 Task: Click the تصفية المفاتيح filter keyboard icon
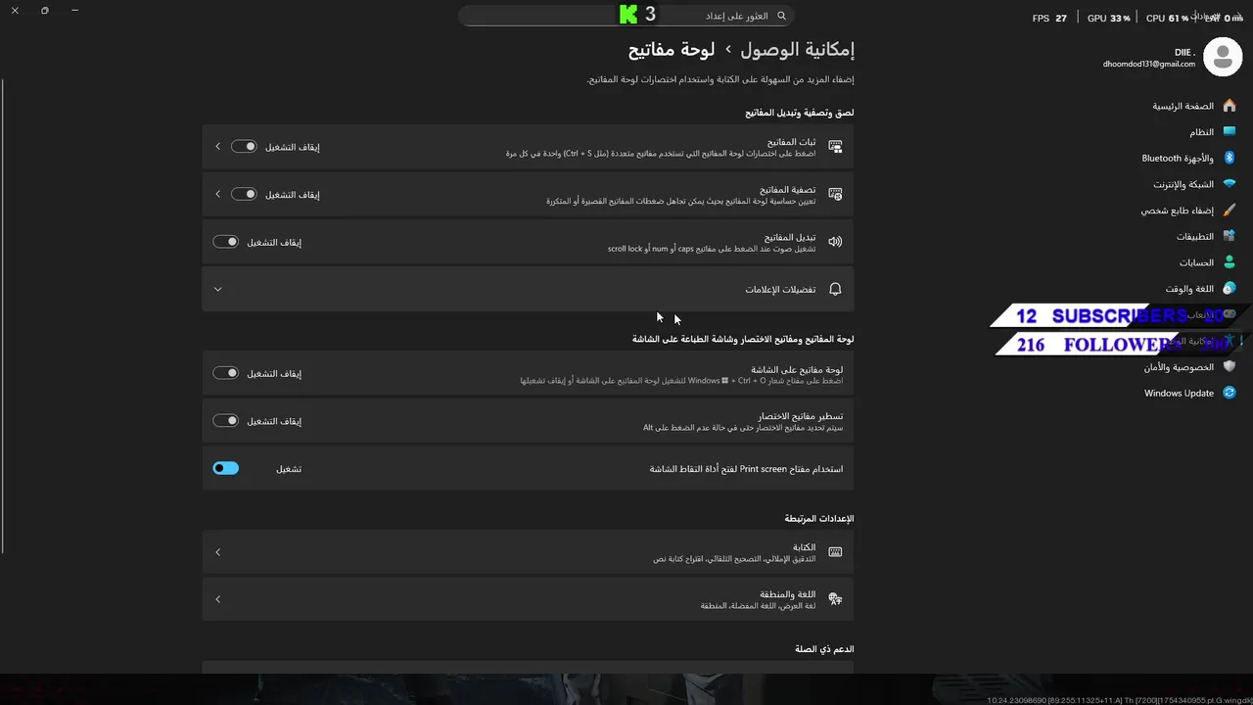click(x=835, y=194)
